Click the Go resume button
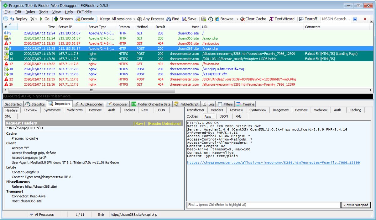The width and height of the screenshot is (376, 220). [x=44, y=19]
